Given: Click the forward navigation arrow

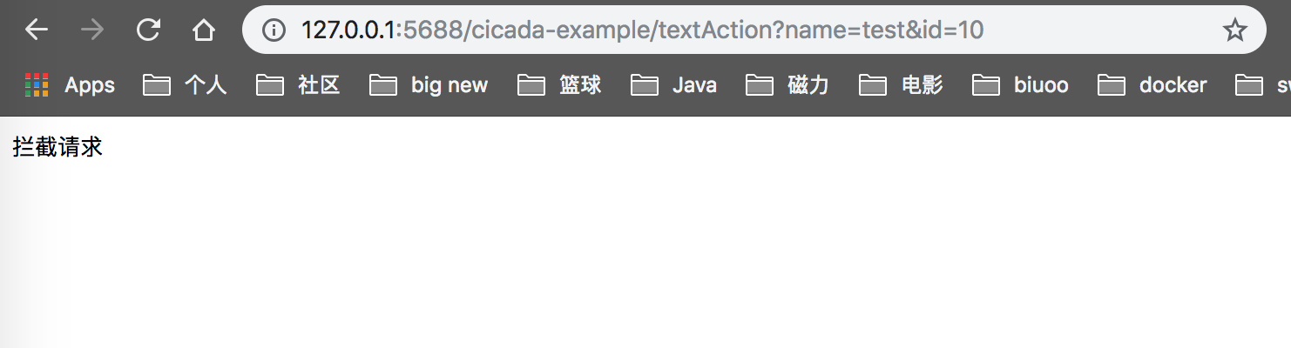Looking at the screenshot, I should click(91, 30).
